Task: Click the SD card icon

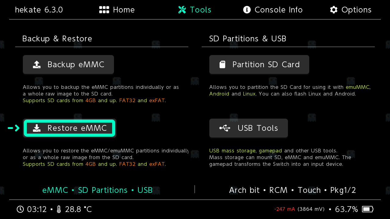Action: [x=222, y=64]
